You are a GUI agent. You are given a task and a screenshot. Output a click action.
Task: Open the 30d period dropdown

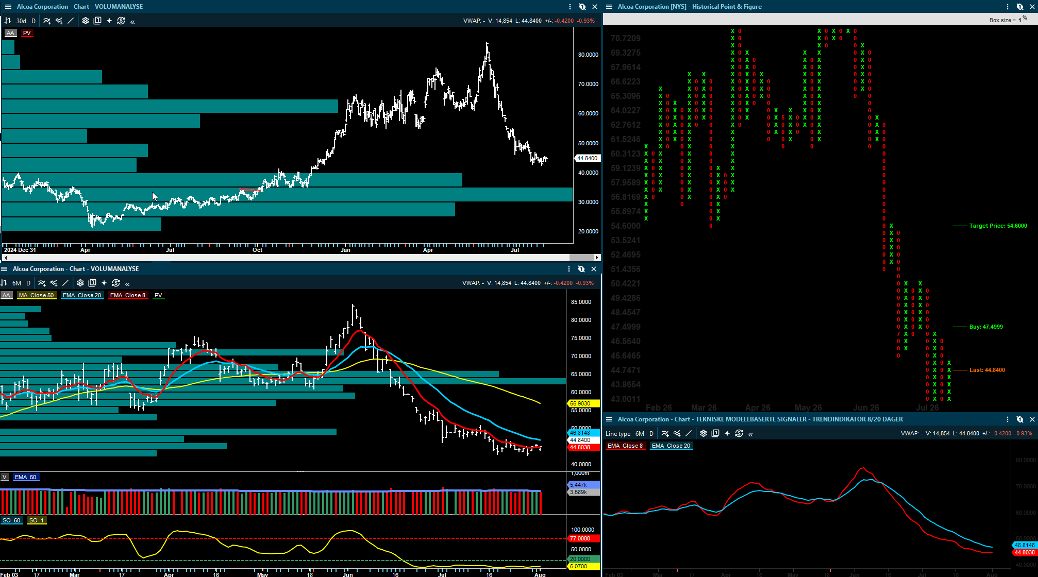[x=21, y=21]
